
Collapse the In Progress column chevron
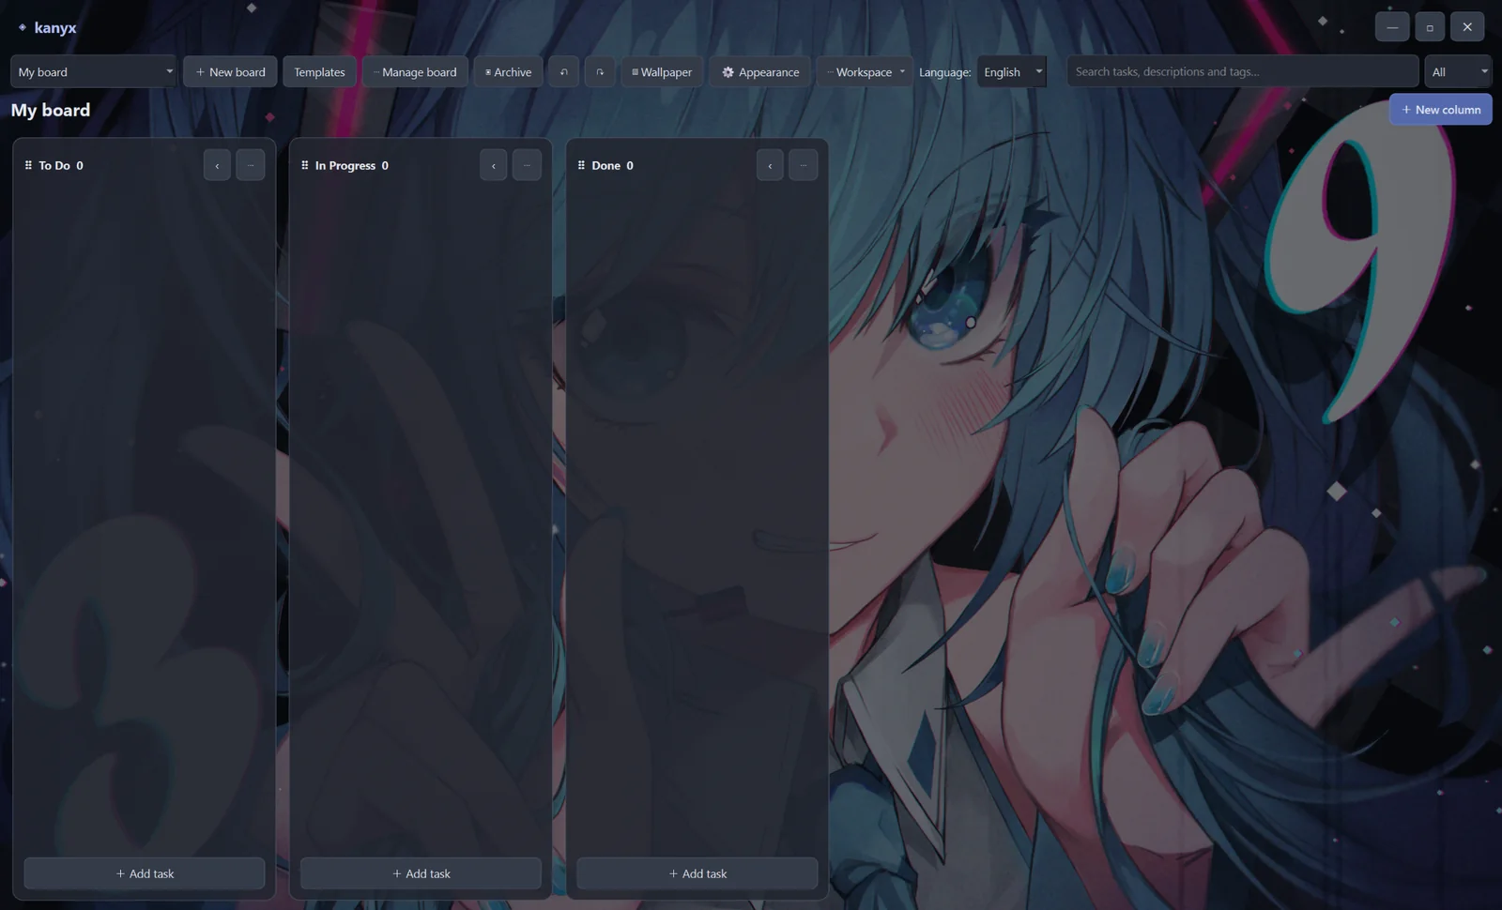tap(493, 165)
